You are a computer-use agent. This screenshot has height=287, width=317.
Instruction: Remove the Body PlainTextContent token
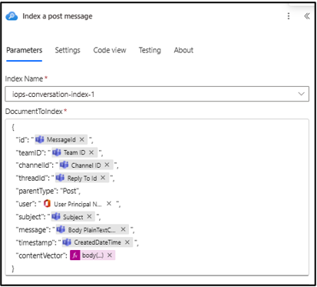tap(124, 229)
